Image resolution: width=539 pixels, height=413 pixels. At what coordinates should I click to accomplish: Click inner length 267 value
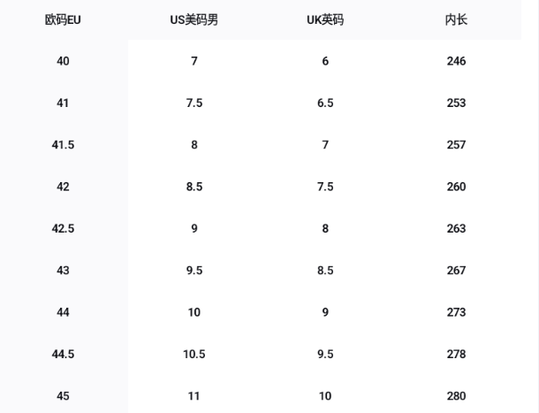[456, 271]
